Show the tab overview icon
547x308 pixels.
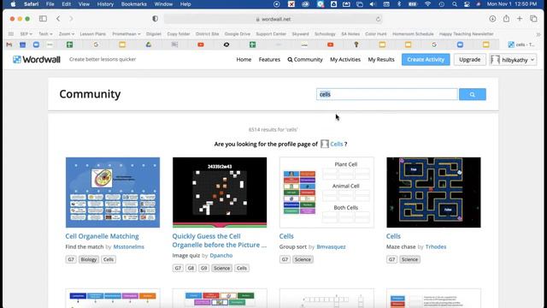click(x=533, y=19)
